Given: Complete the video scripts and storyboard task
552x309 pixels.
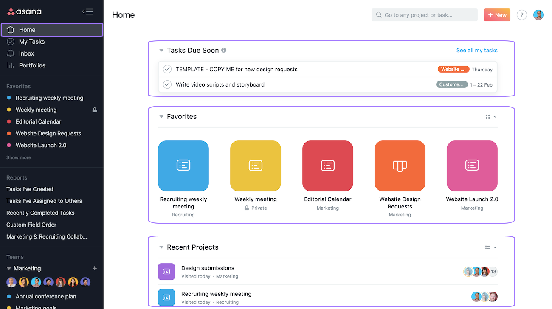Looking at the screenshot, I should pyautogui.click(x=167, y=84).
